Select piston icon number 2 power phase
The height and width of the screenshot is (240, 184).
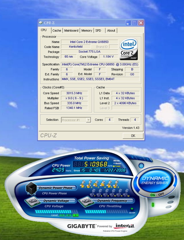(89, 184)
